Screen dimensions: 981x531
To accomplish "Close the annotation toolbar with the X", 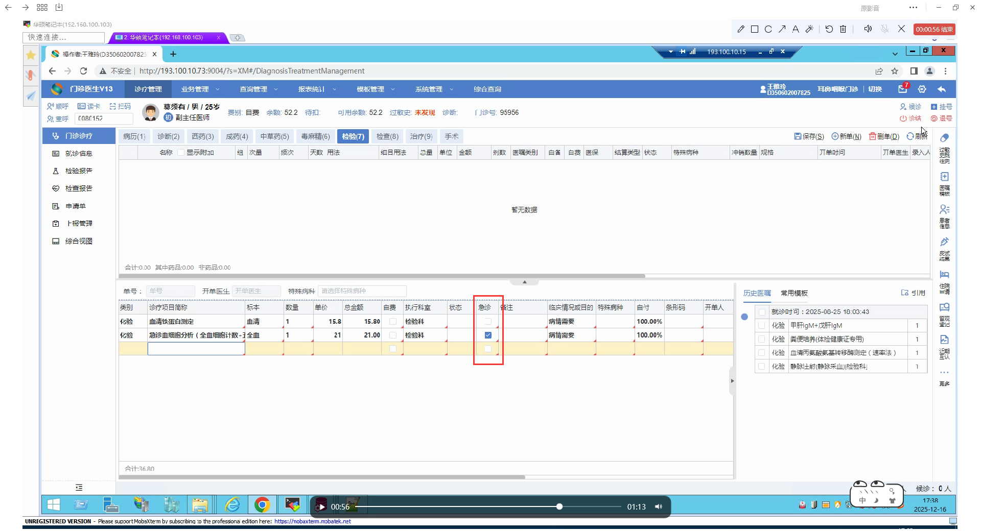I will click(x=902, y=29).
